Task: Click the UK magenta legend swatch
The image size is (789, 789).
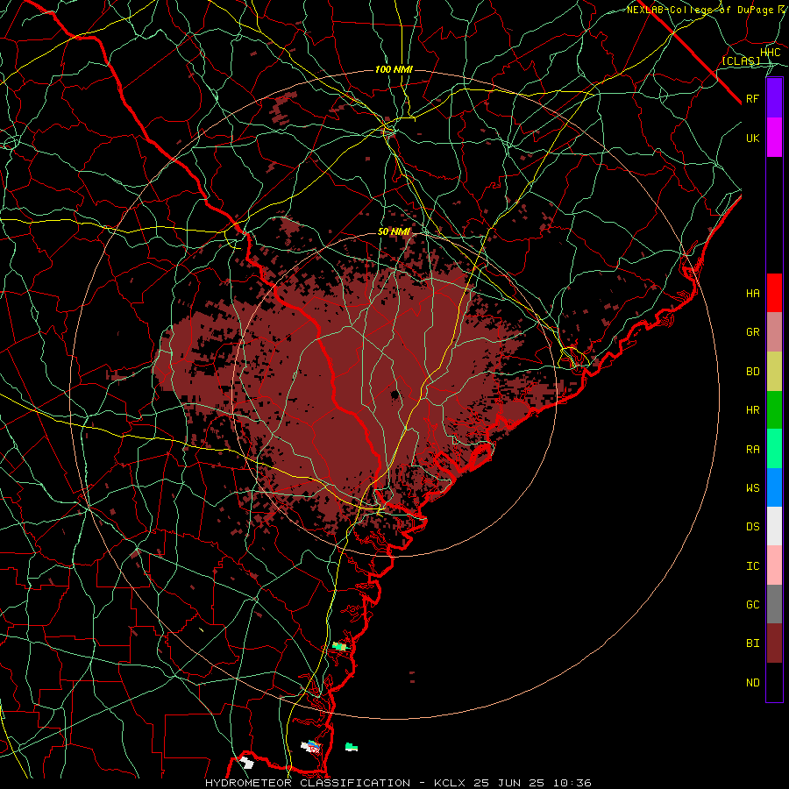Action: coord(774,138)
